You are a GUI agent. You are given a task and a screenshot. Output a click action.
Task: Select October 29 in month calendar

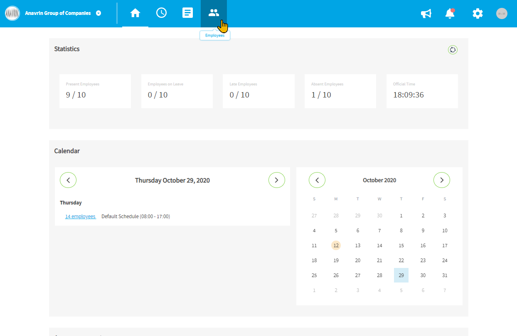pyautogui.click(x=401, y=275)
